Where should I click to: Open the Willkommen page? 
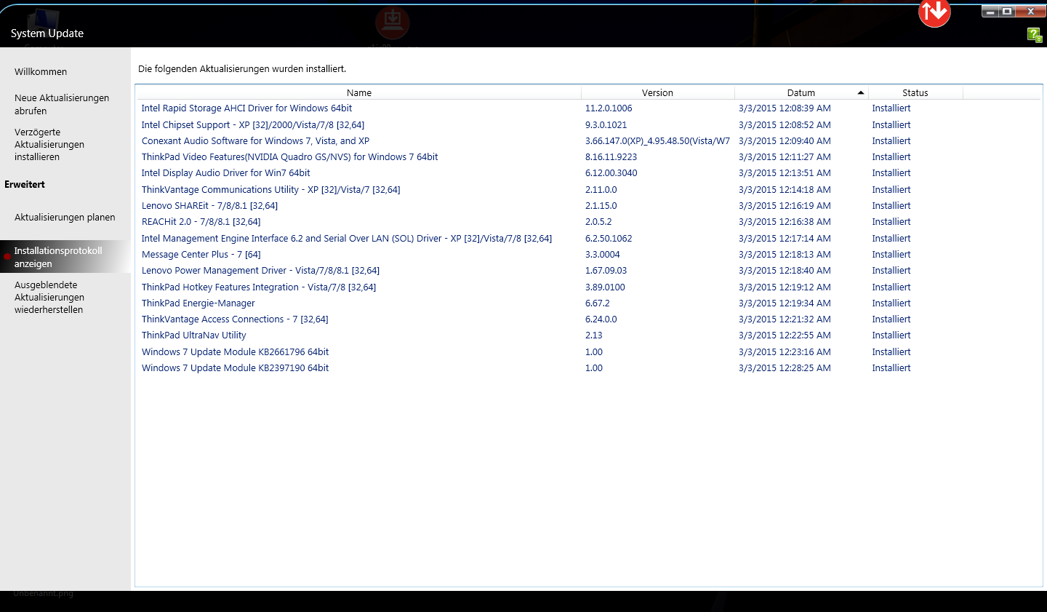[41, 72]
